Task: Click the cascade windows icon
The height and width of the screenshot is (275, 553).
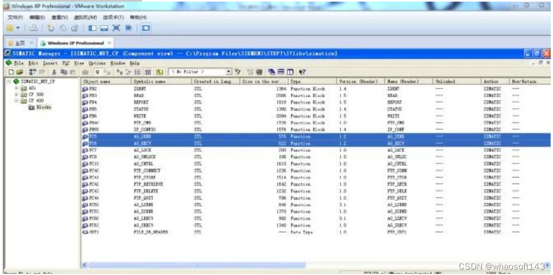Action: click(272, 72)
